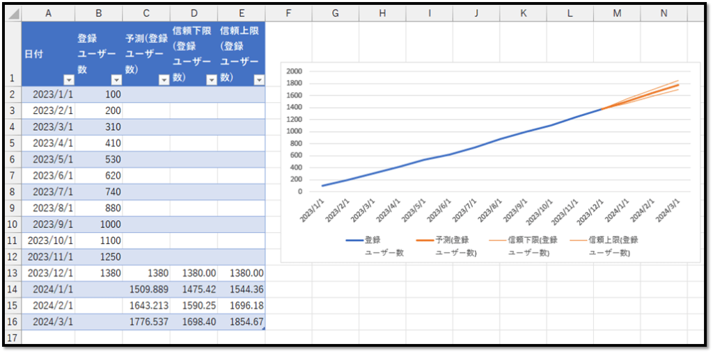The width and height of the screenshot is (713, 353).
Task: Open the 信頼上限 column filter dropdown
Action: (x=258, y=80)
